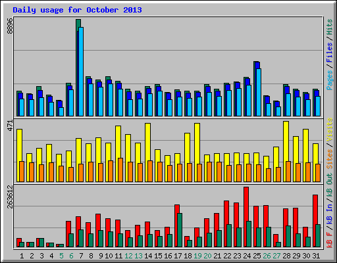Click day 15 on the x-axis

[158, 256]
